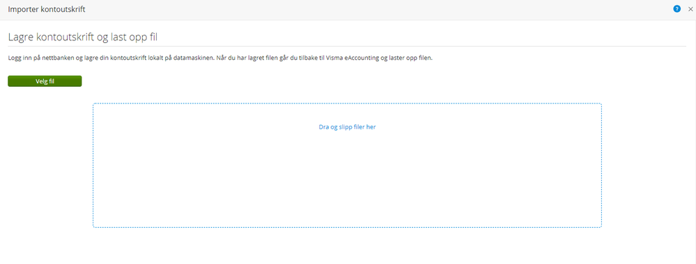Close the Importer kontoutskrift dialog
Image resolution: width=696 pixels, height=264 pixels.
[x=690, y=9]
